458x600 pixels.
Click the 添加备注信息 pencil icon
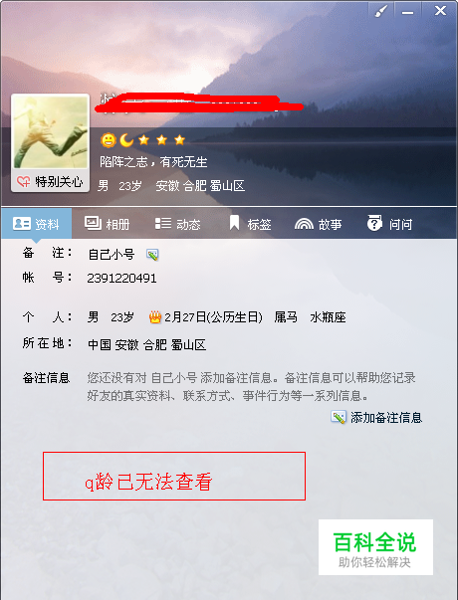[x=339, y=417]
